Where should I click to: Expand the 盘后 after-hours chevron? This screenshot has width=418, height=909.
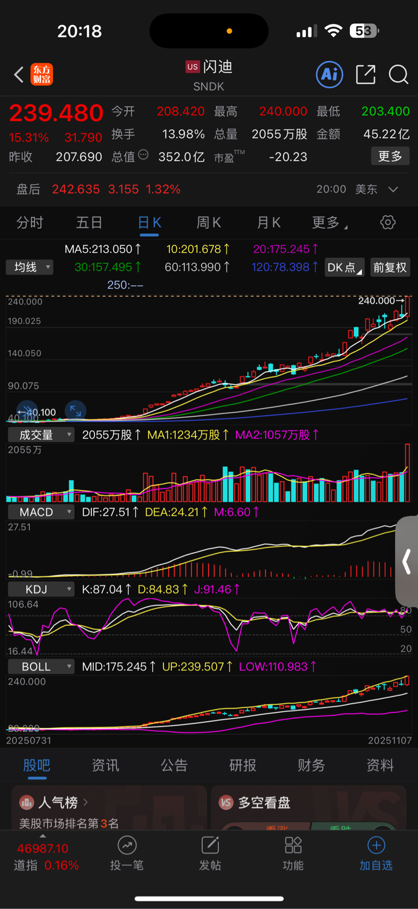[394, 189]
